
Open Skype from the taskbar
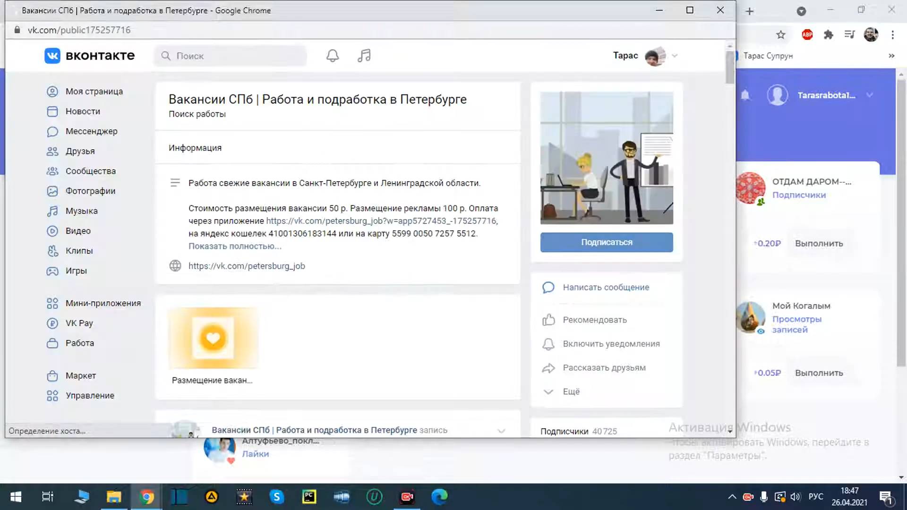point(277,496)
